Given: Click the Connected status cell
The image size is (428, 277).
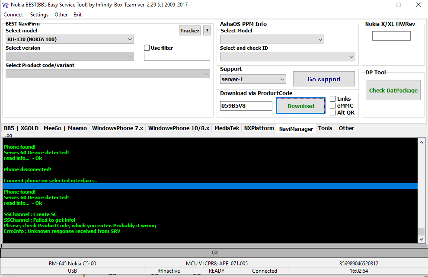Looking at the screenshot, I should coord(264,271).
